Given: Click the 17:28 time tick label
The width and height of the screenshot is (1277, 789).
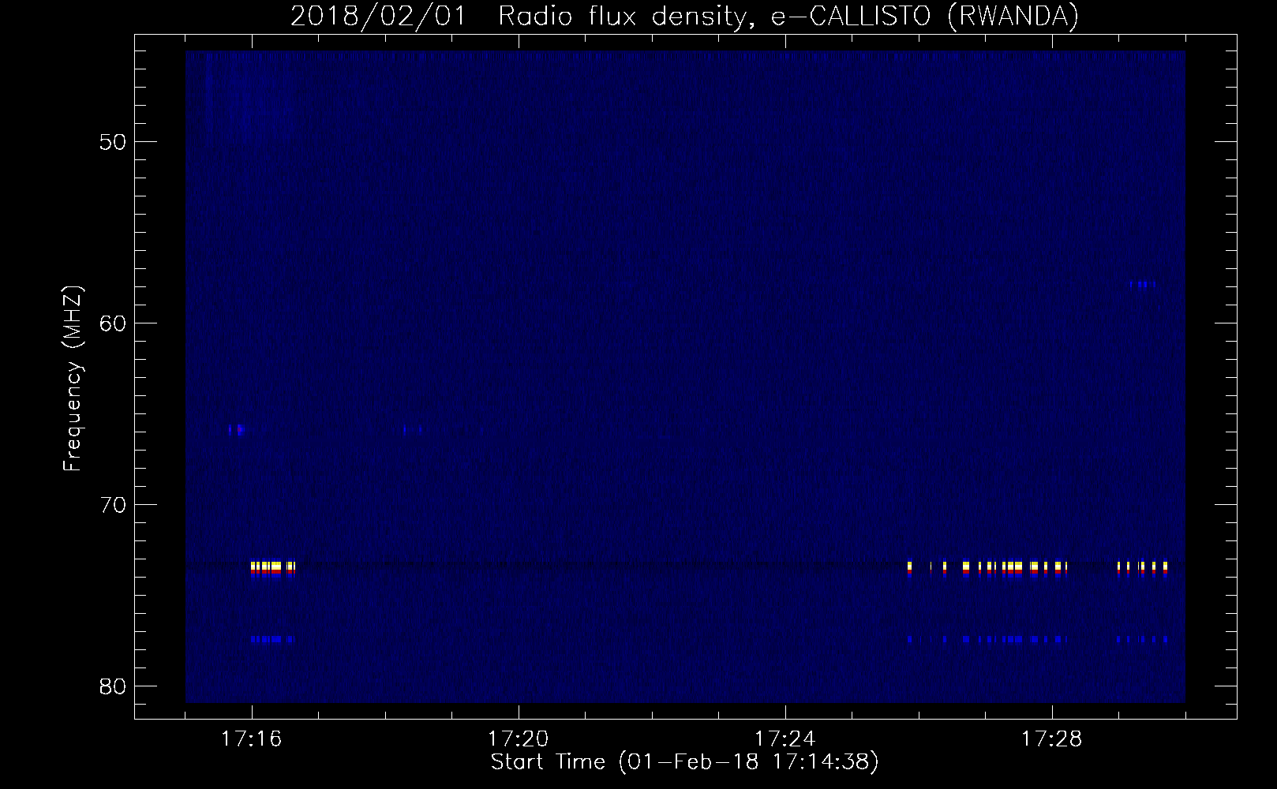Looking at the screenshot, I should pos(1052,739).
